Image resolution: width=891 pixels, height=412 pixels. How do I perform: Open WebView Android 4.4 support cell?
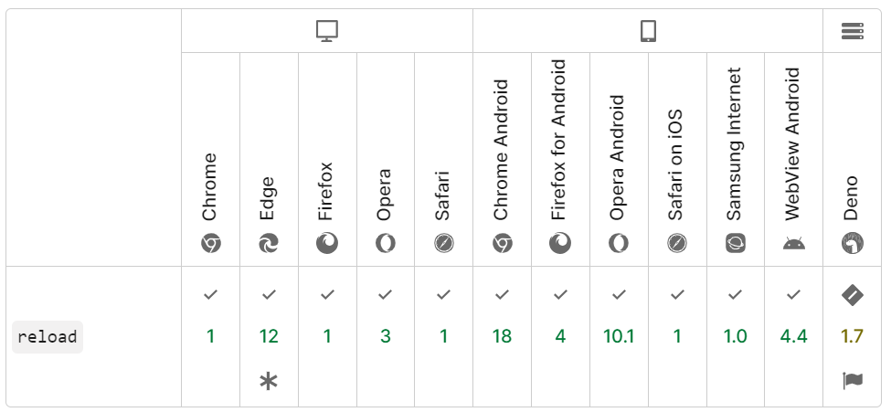[x=794, y=336]
